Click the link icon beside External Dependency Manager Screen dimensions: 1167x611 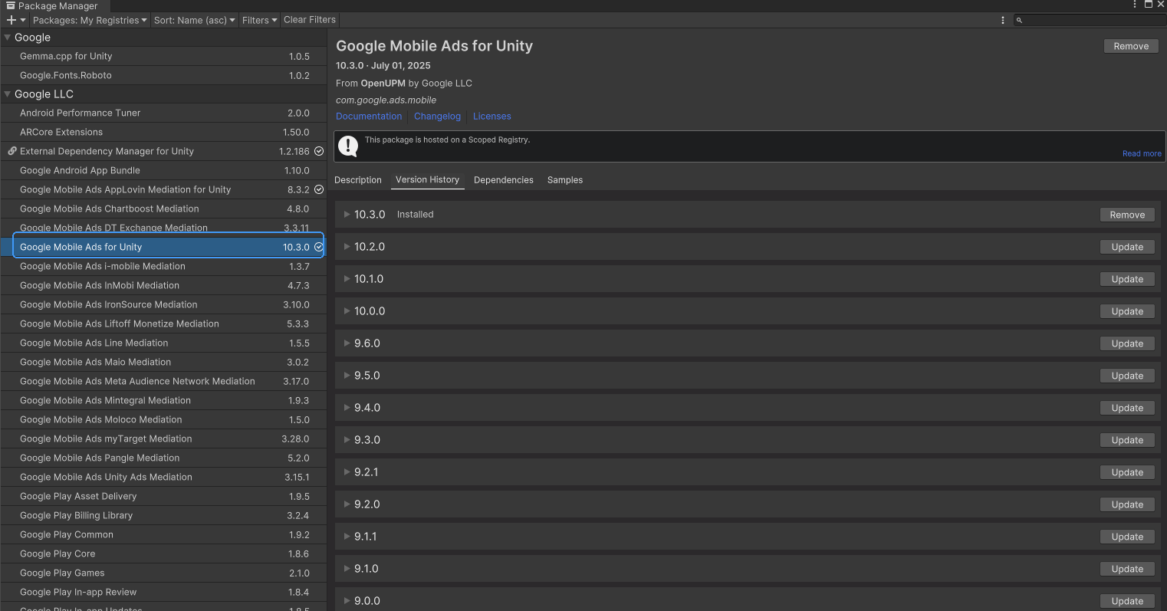[12, 151]
